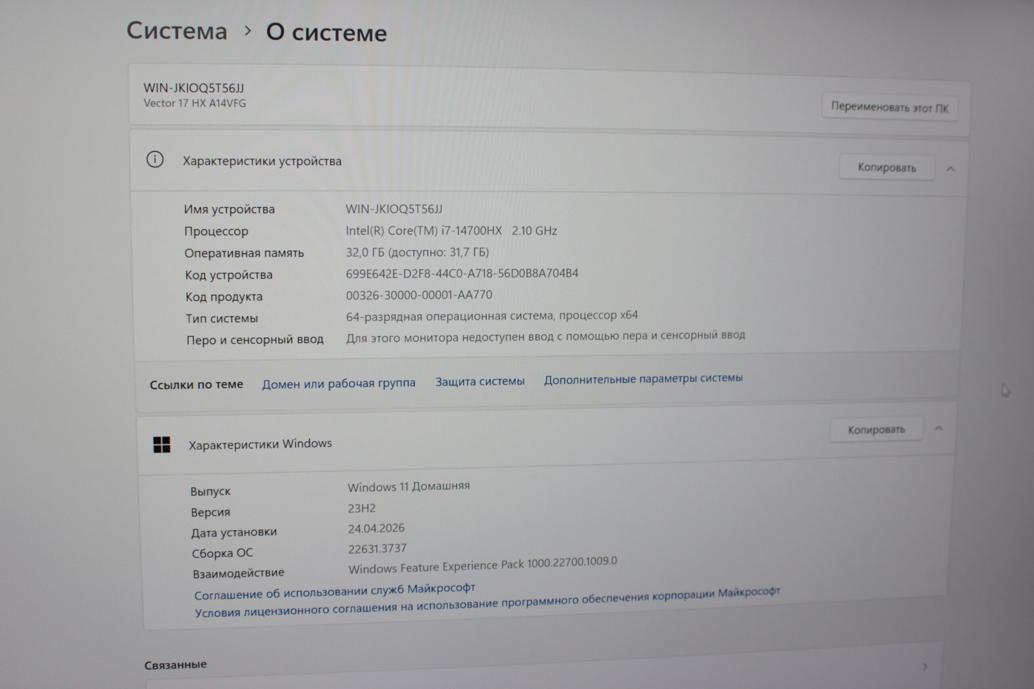Screen dimensions: 1034x689
Task: Click the Windows logo icon
Action: pos(161,445)
